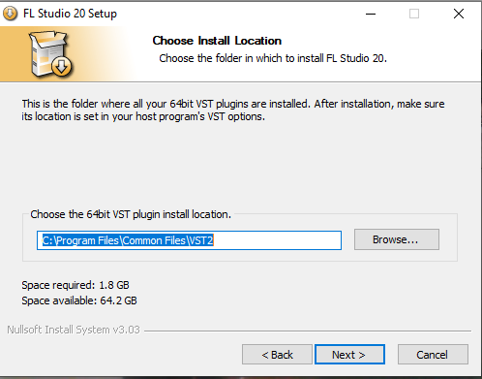Screen dimensions: 482x379
Task: Click the VST2 install path text field
Action: tap(189, 240)
